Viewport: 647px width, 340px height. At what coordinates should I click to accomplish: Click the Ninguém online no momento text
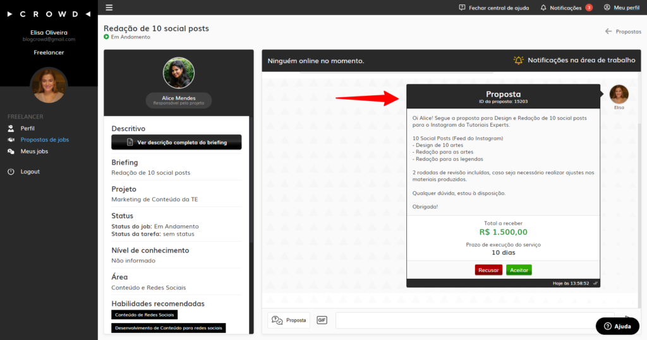(x=316, y=61)
